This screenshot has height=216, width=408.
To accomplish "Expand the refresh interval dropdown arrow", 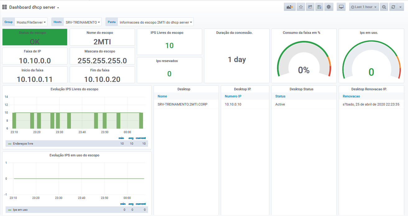I will coord(400,7).
